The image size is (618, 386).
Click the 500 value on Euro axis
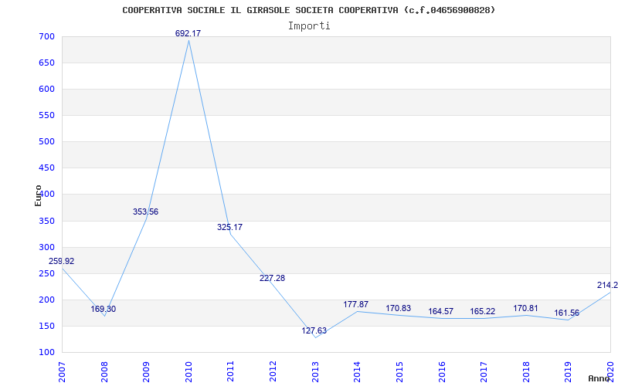coord(46,142)
